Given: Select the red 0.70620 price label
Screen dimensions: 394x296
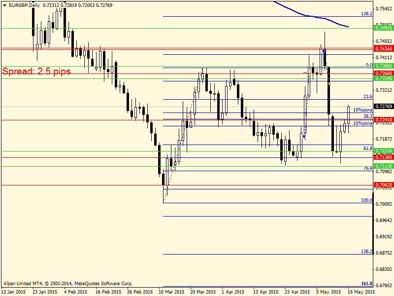Looking at the screenshot, I should coord(384,185).
